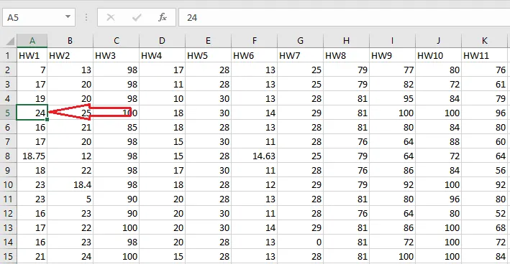Click the fill handle on cell A5
510x264 pixels.
click(x=47, y=120)
